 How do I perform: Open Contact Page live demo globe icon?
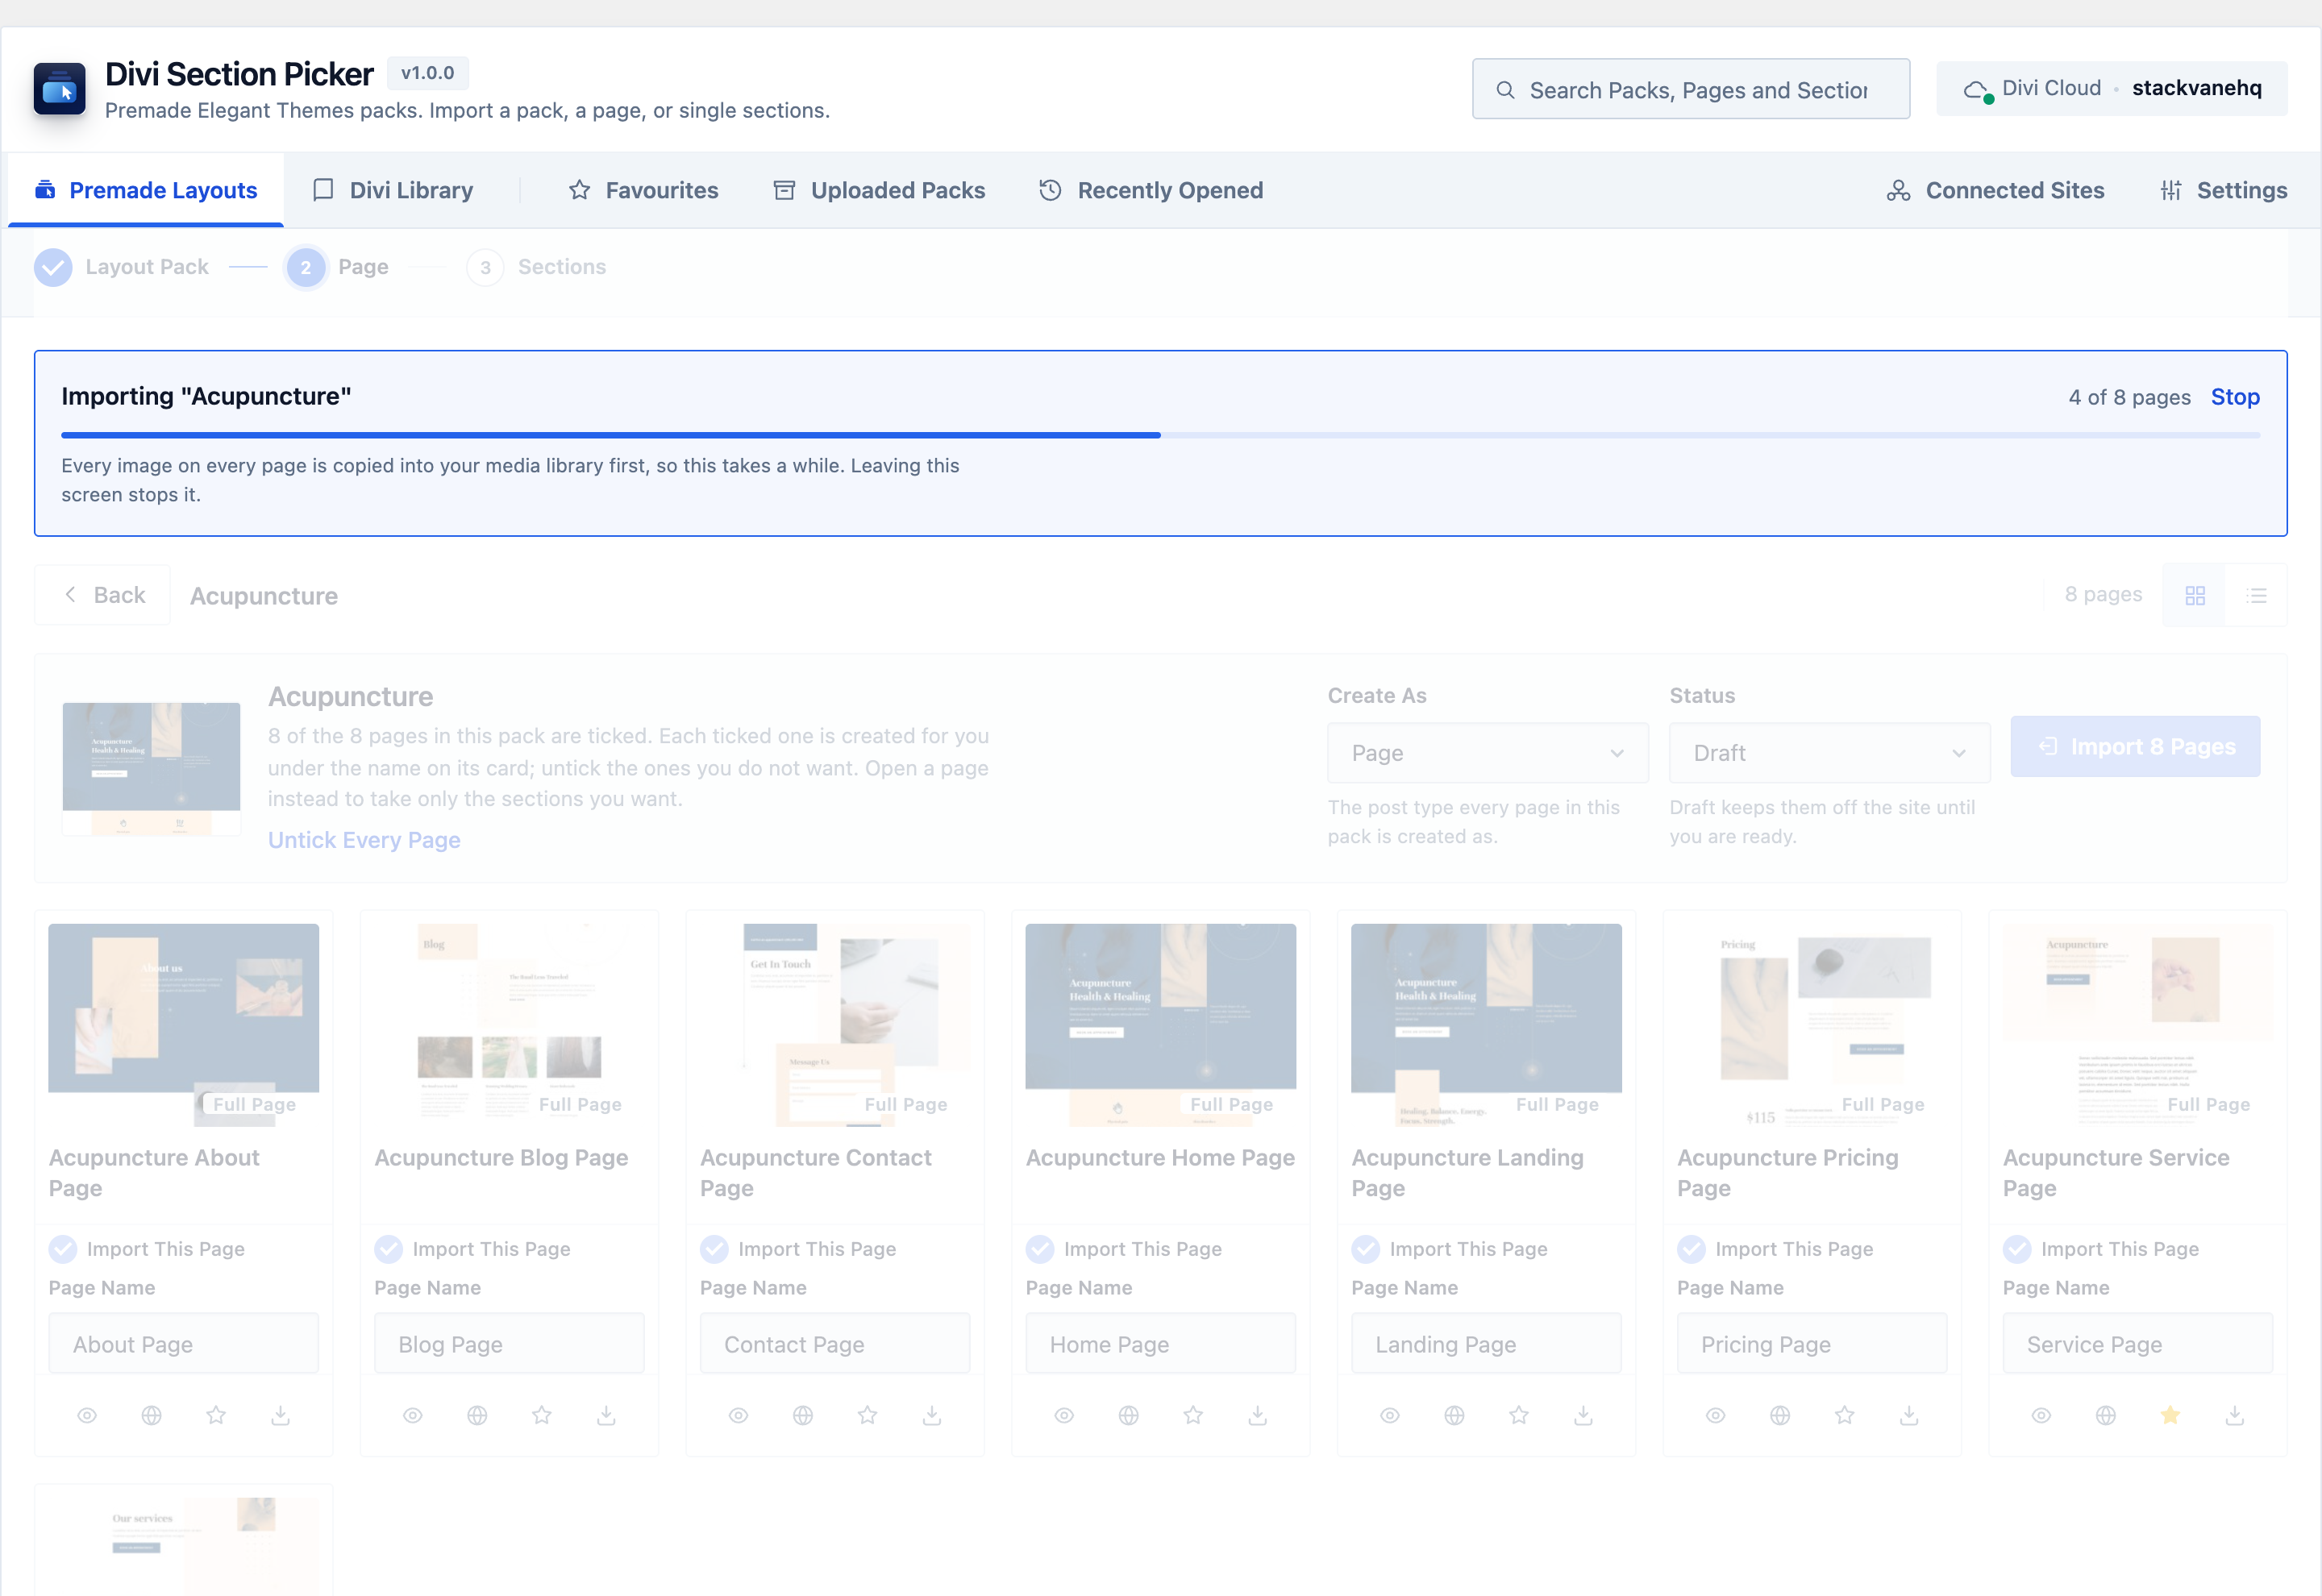click(x=803, y=1415)
